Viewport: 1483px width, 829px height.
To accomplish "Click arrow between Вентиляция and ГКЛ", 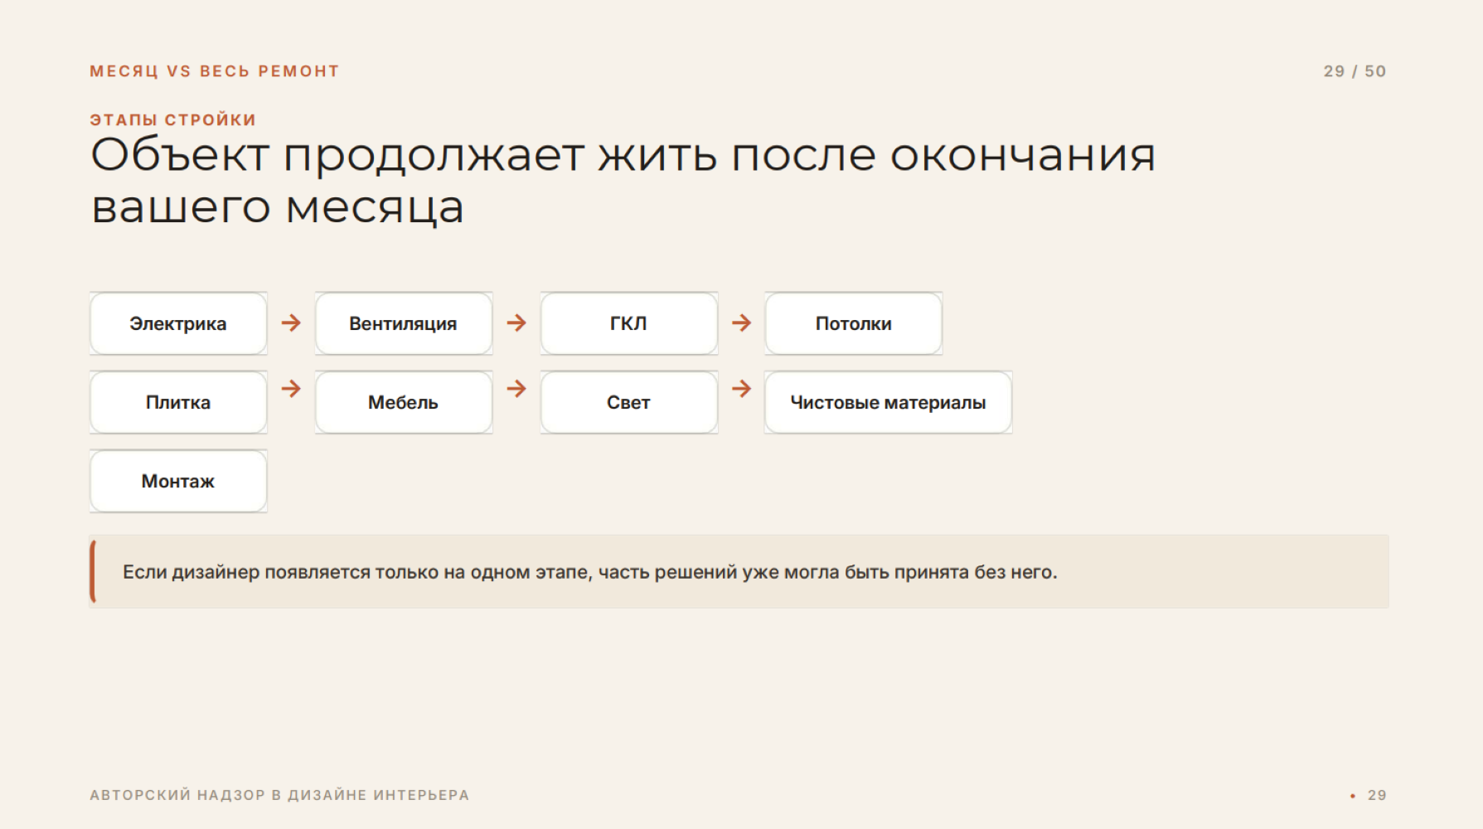I will (x=516, y=322).
